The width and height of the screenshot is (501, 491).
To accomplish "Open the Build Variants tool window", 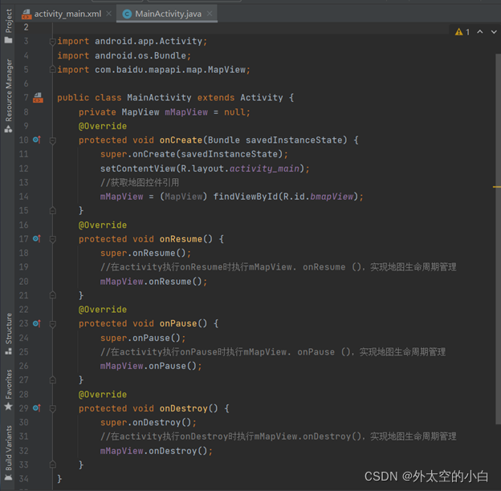I will (x=8, y=452).
